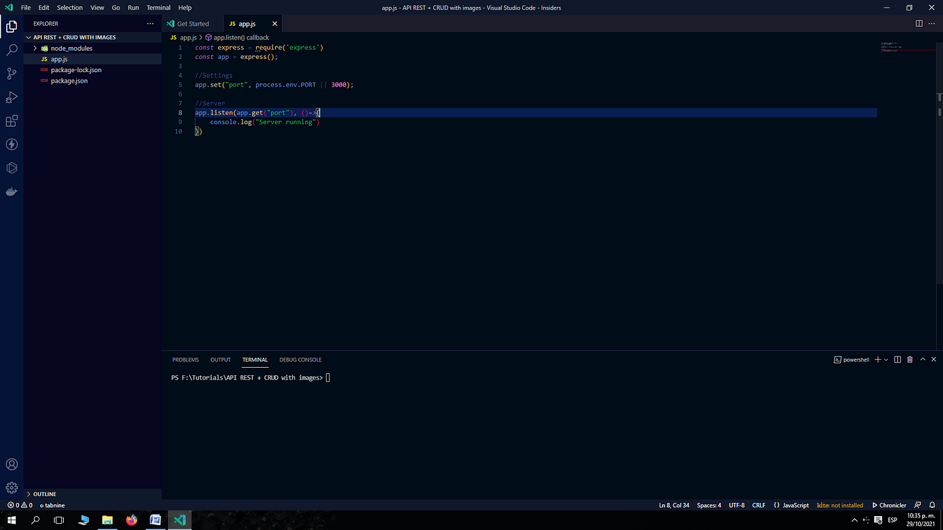Open the Search panel
This screenshot has height=530, width=943.
(11, 49)
